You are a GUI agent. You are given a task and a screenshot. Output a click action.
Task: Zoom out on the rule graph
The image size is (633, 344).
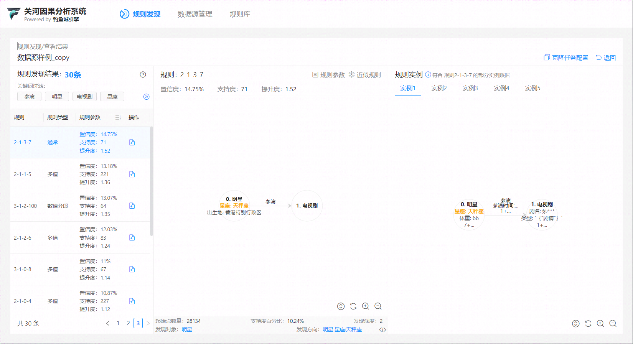click(378, 306)
